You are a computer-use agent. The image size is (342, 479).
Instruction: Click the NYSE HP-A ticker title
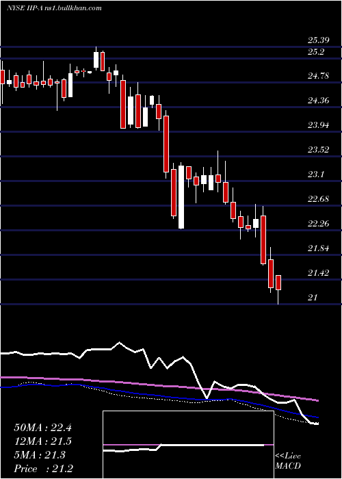click(25, 8)
